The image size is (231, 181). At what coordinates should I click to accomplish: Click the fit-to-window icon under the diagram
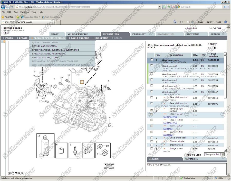point(16,173)
